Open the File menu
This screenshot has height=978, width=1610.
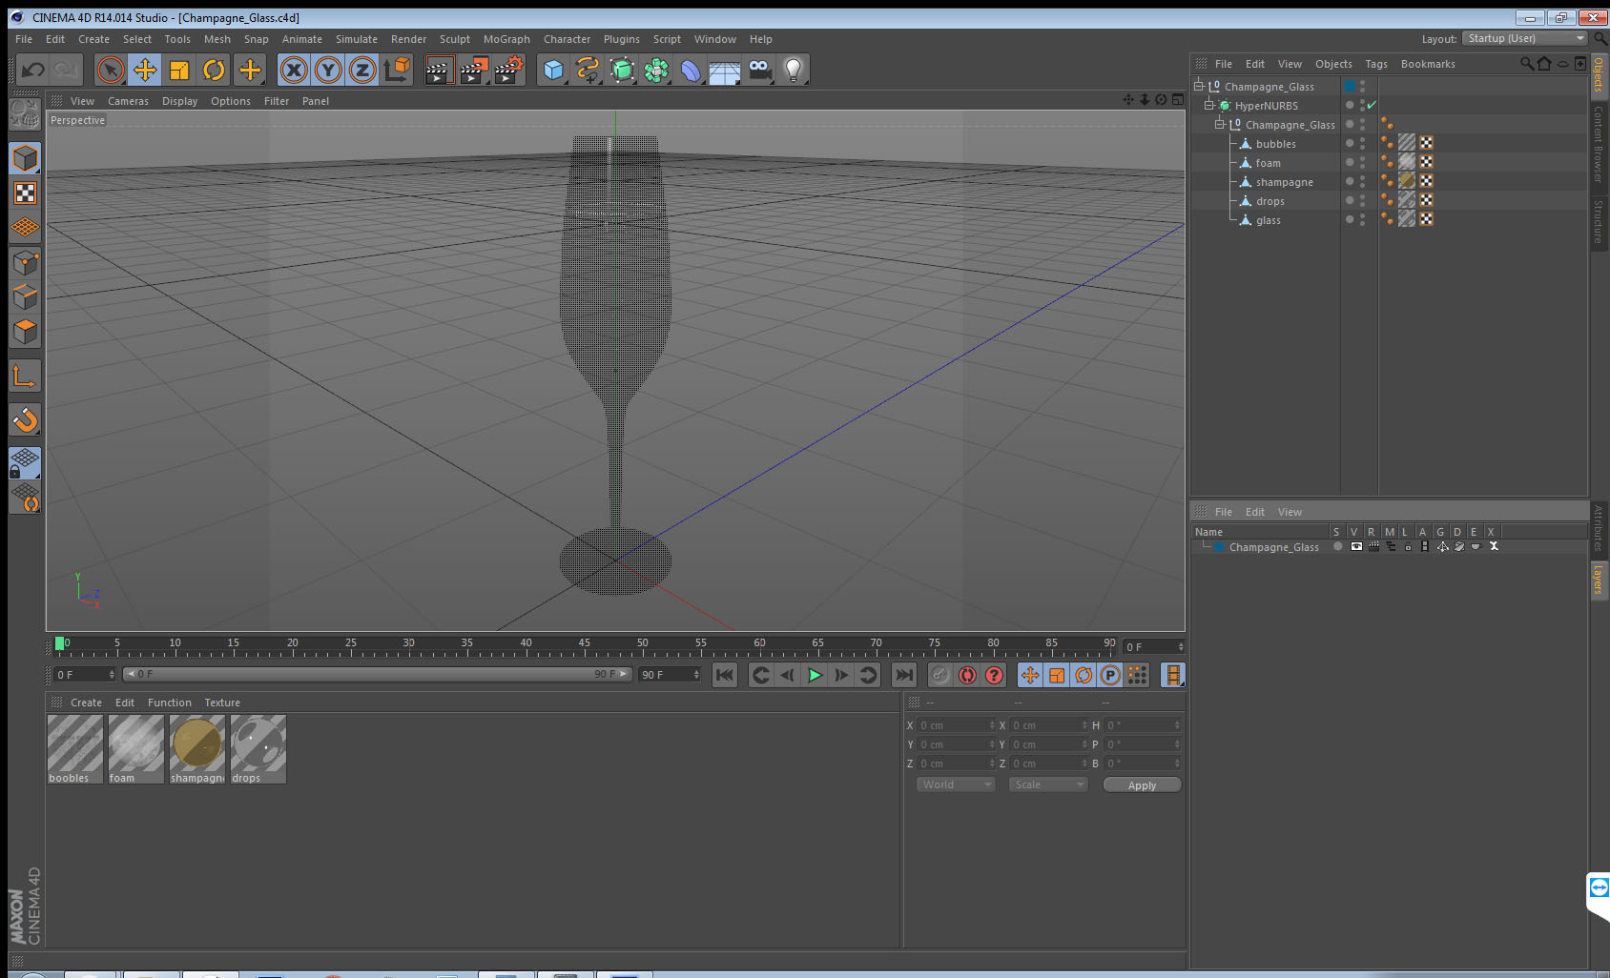[x=24, y=39]
